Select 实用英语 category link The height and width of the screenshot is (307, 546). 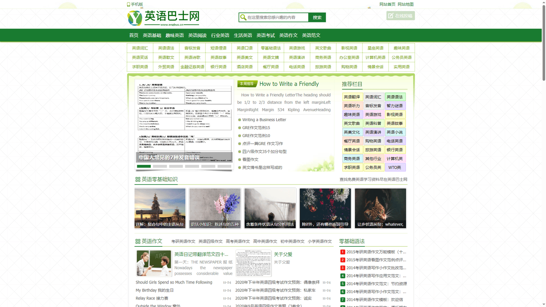[x=402, y=67]
